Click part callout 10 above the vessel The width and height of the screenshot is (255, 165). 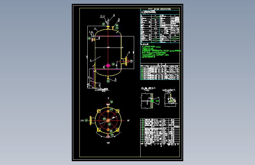[x=114, y=15]
